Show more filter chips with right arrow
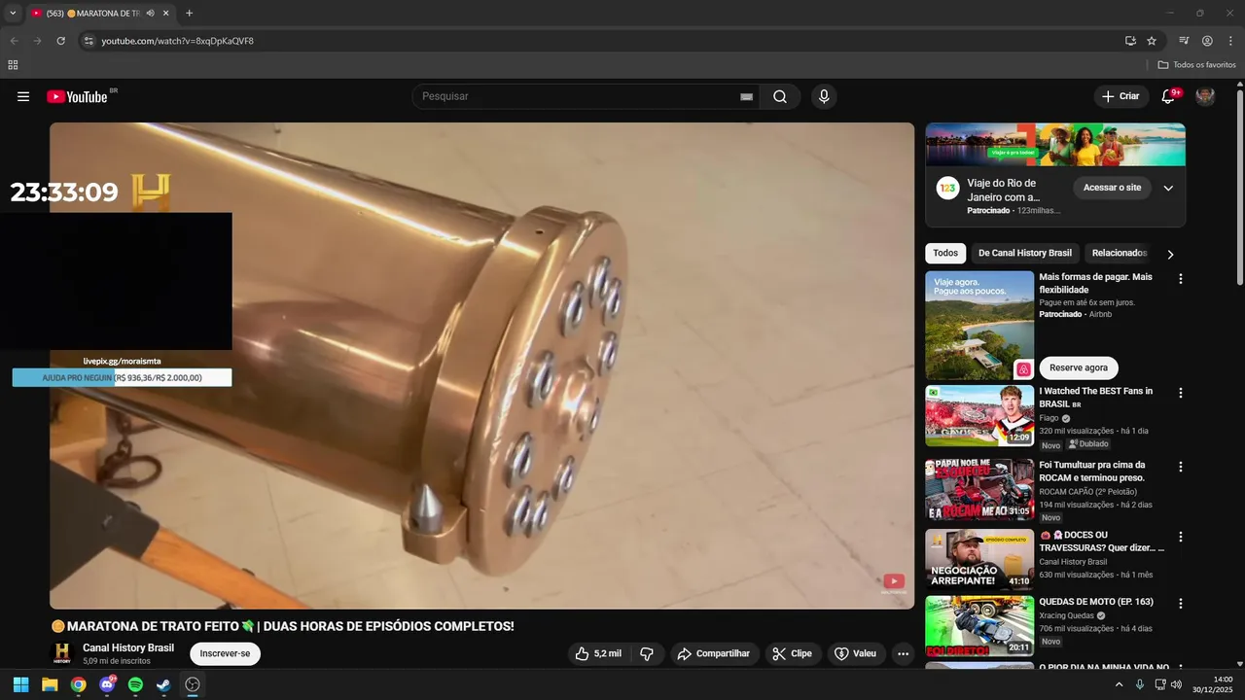 click(x=1170, y=254)
